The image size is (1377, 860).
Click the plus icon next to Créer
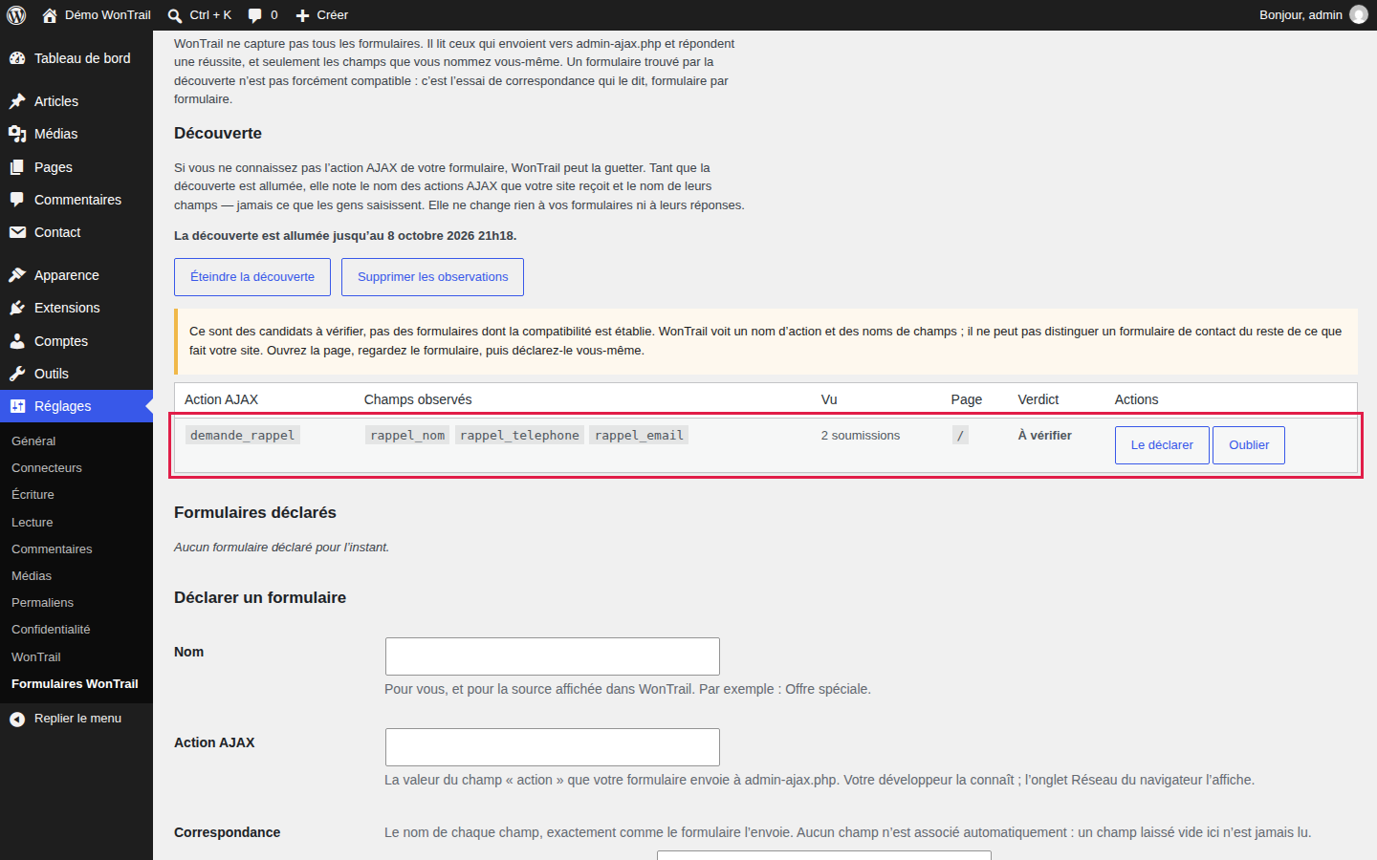pyautogui.click(x=302, y=15)
